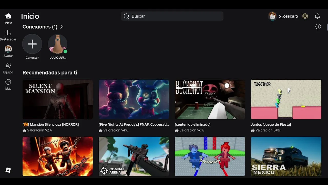Image resolution: width=328 pixels, height=185 pixels.
Task: Open the FNAF Cooperative game thumbnail
Action: point(134,99)
